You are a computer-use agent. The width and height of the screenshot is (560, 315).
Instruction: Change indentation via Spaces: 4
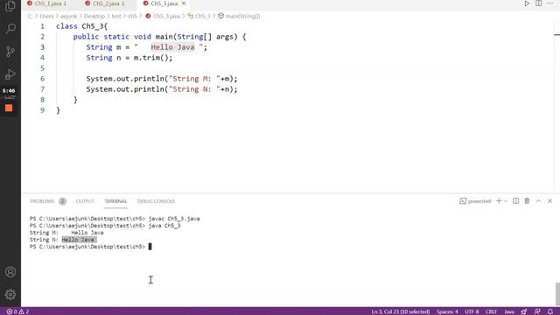tap(447, 311)
